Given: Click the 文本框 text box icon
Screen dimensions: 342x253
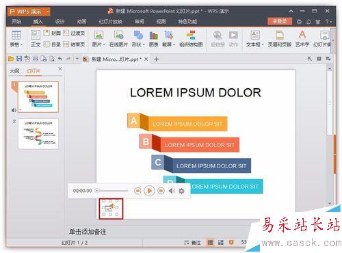Looking at the screenshot, I should click(x=255, y=35).
